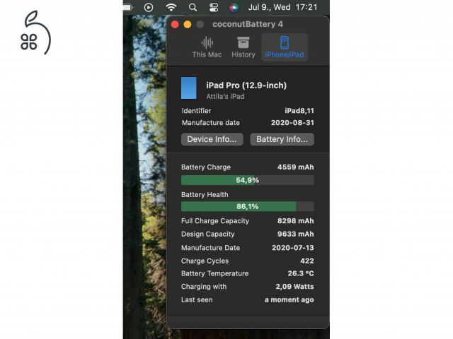Click the 26.3 °C temperature value
The height and width of the screenshot is (339, 453).
click(x=301, y=273)
